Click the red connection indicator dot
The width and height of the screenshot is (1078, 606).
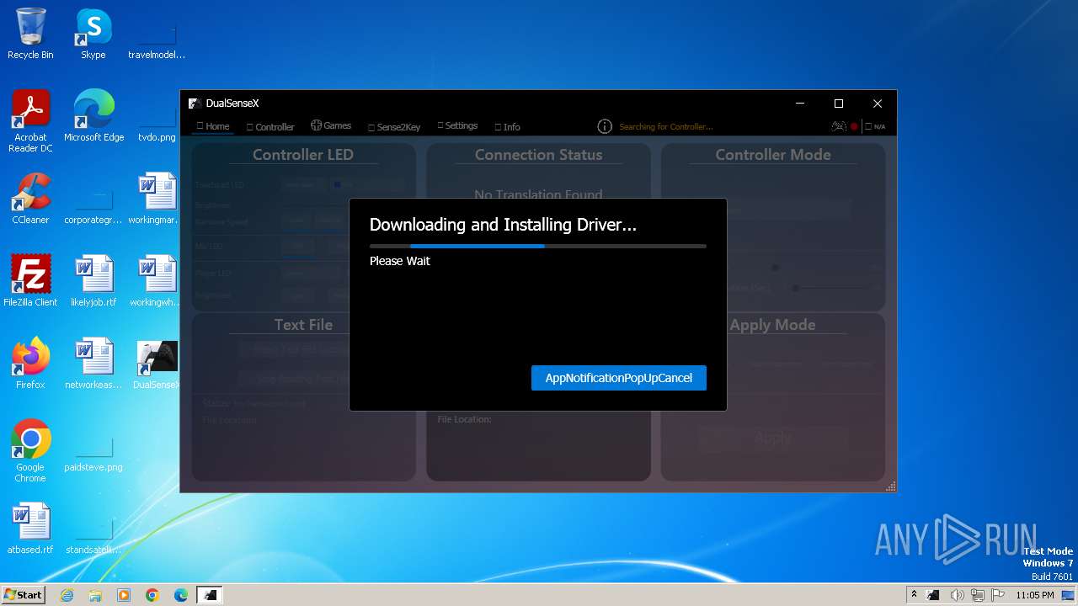pyautogui.click(x=853, y=127)
